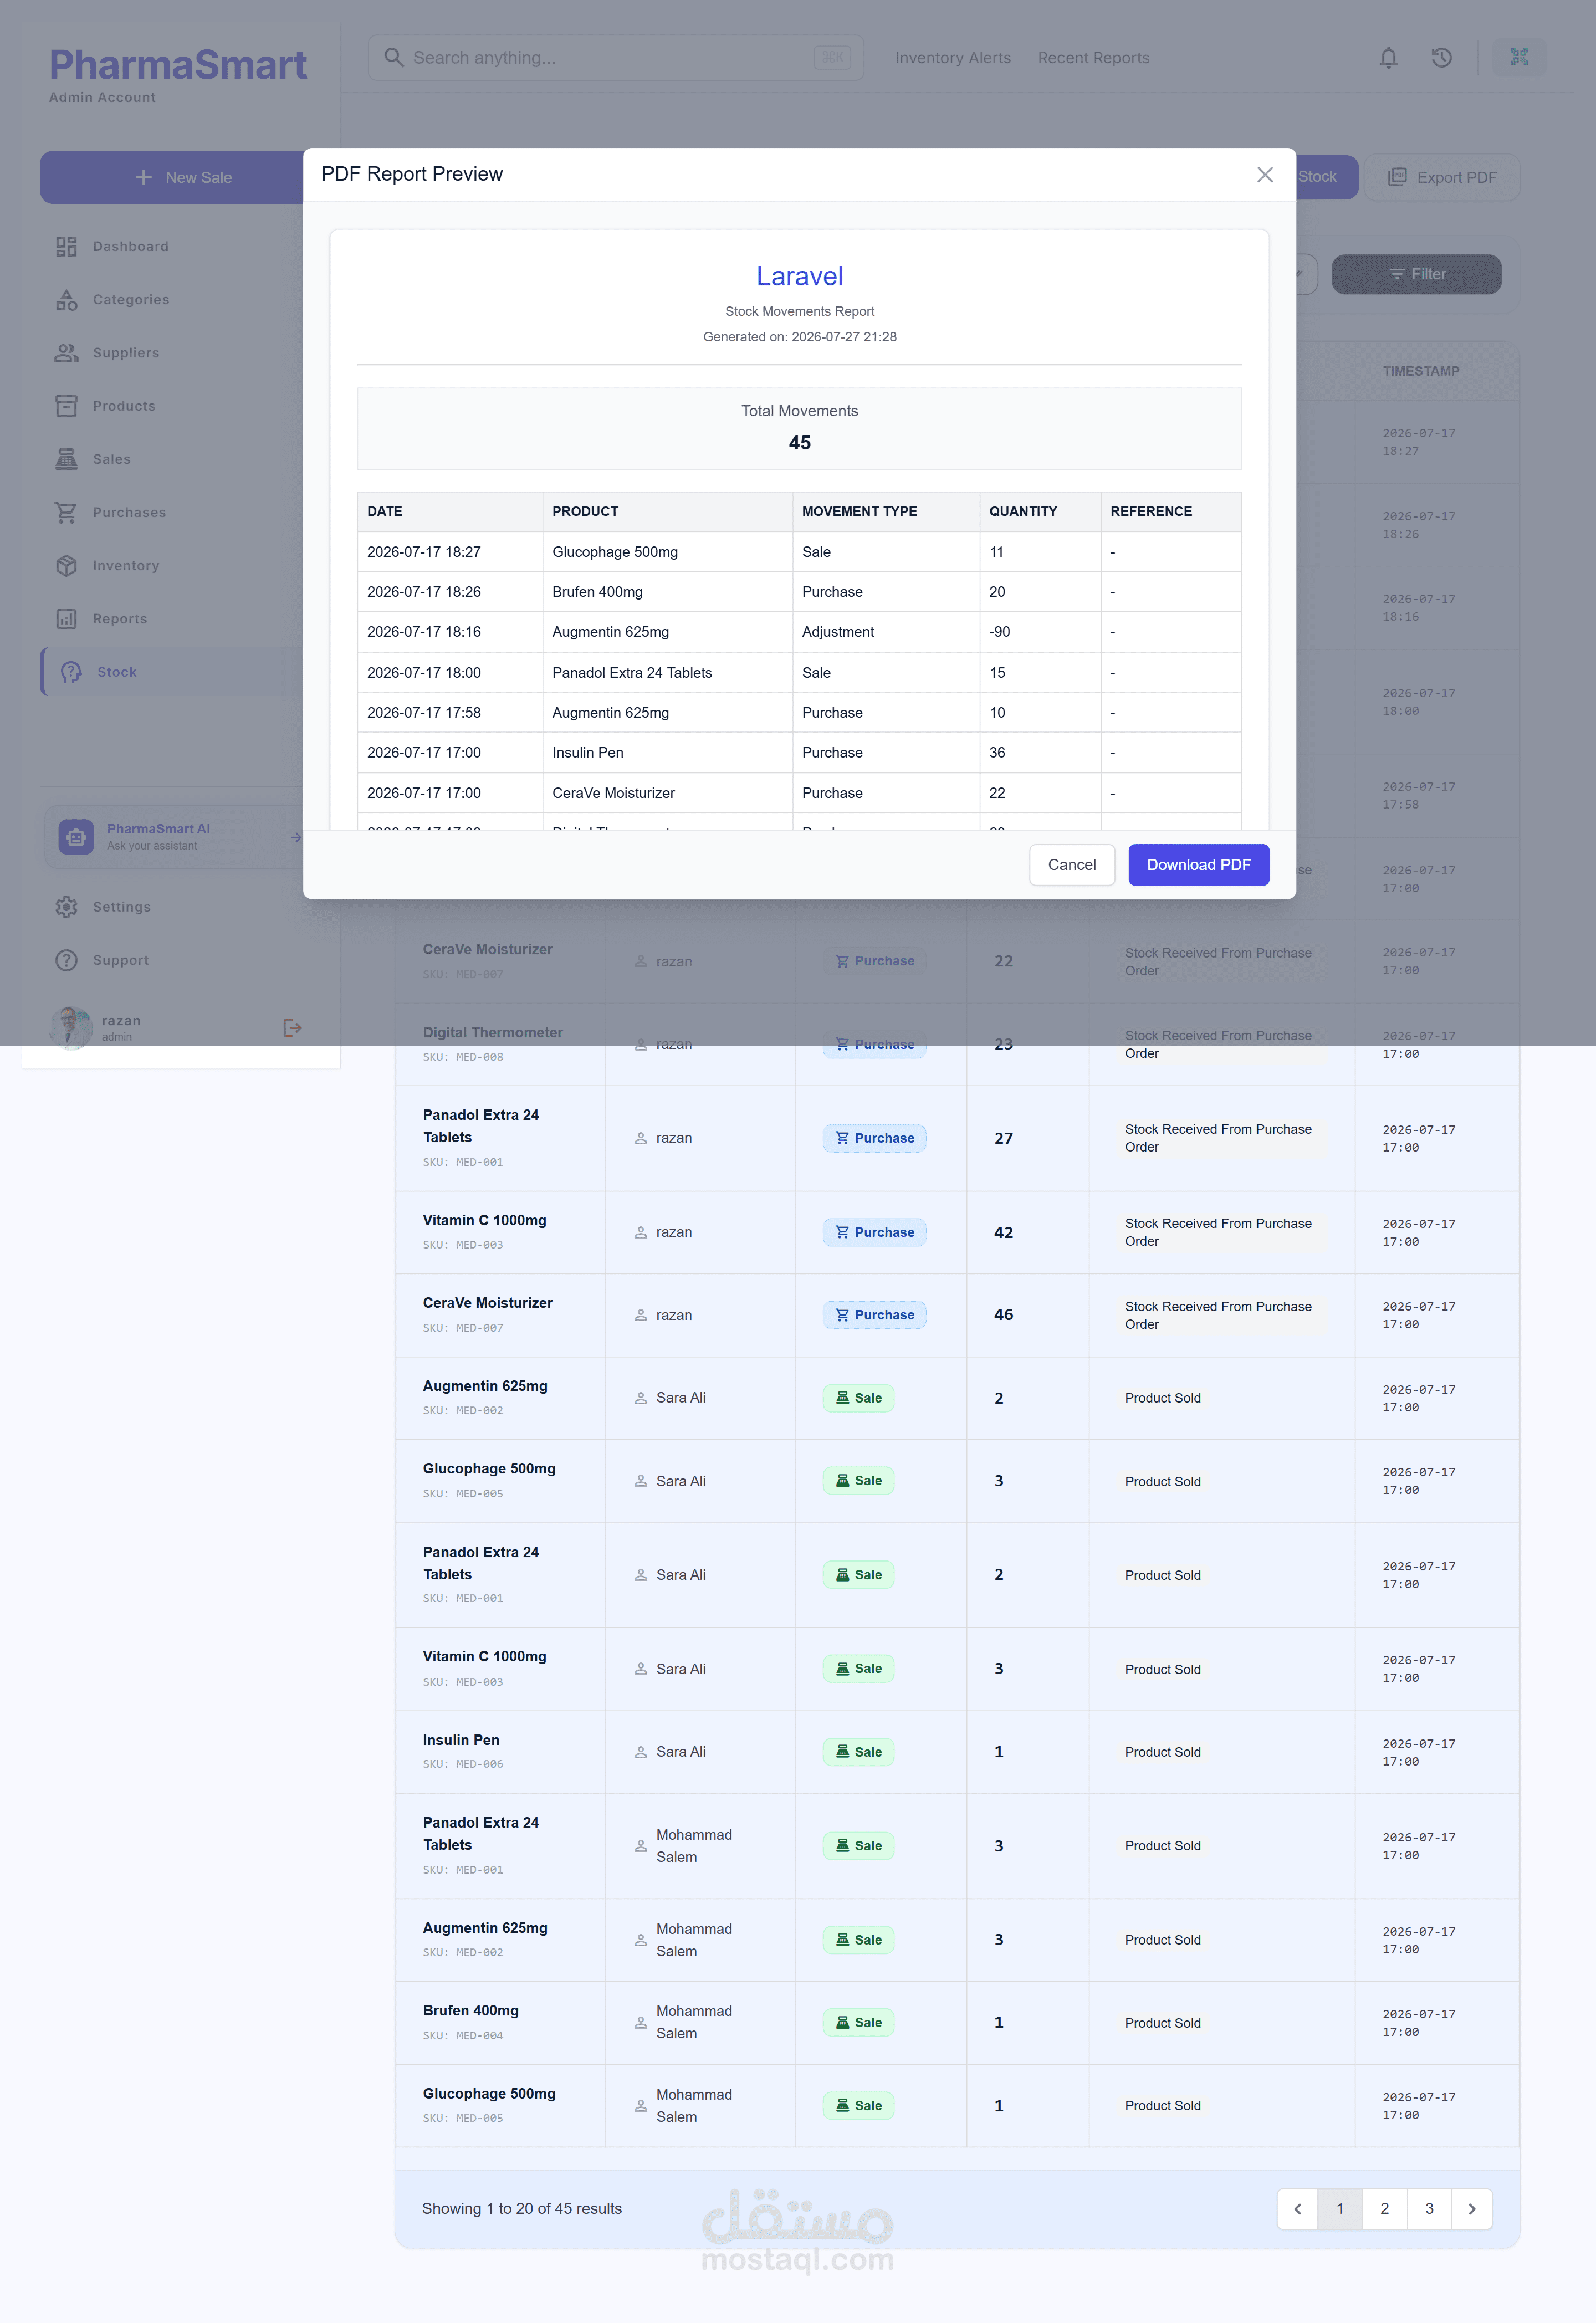Go to Purchases menu item
Screen dimensions: 1596x2323
[x=129, y=513]
